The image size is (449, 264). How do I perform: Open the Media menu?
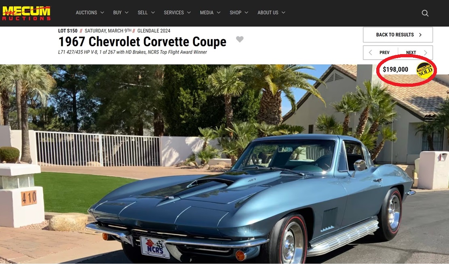point(210,13)
